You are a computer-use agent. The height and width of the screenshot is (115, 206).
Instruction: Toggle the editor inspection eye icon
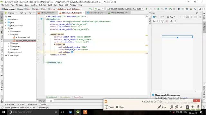(x=147, y=16)
